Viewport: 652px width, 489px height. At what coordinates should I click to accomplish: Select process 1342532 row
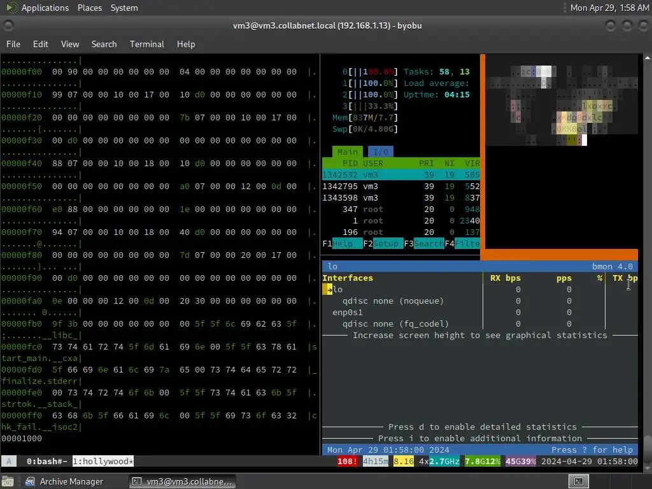tap(401, 174)
